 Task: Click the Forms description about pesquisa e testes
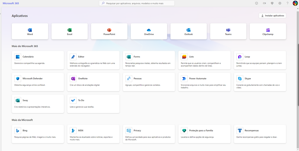[148, 64]
